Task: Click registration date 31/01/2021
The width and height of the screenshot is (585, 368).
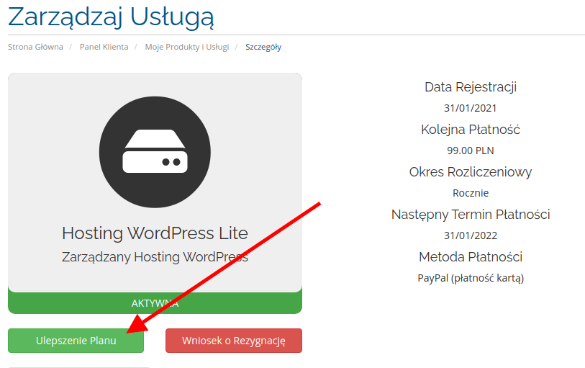Action: click(x=471, y=108)
